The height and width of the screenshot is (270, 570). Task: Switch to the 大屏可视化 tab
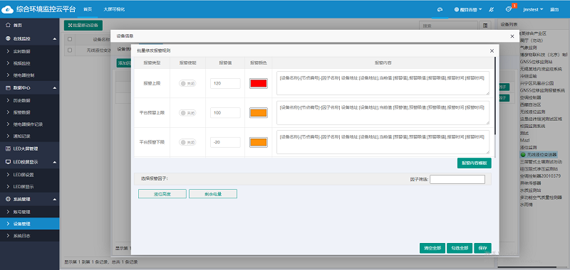click(x=114, y=9)
